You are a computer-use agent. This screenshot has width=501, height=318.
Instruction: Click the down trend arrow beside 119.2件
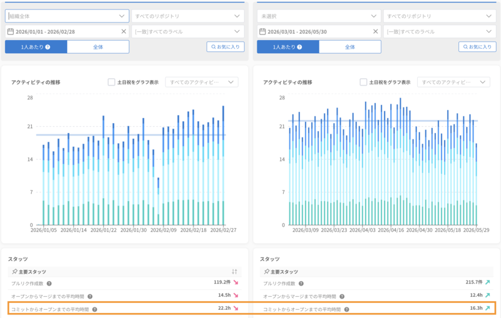pos(236,282)
